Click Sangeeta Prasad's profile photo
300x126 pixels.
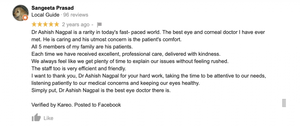[20, 12]
